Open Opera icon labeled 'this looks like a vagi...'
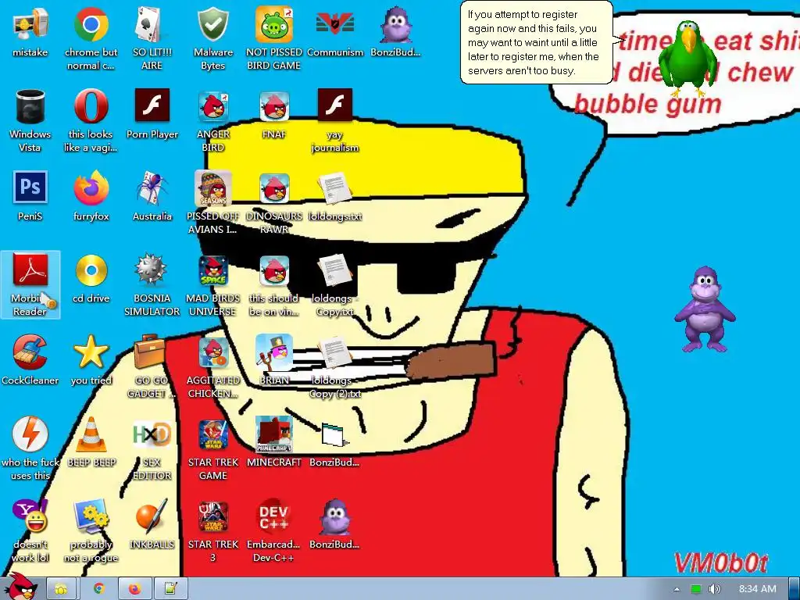The width and height of the screenshot is (800, 600). tap(91, 120)
